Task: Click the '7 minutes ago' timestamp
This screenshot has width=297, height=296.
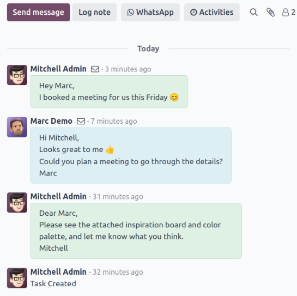Action: [114, 121]
